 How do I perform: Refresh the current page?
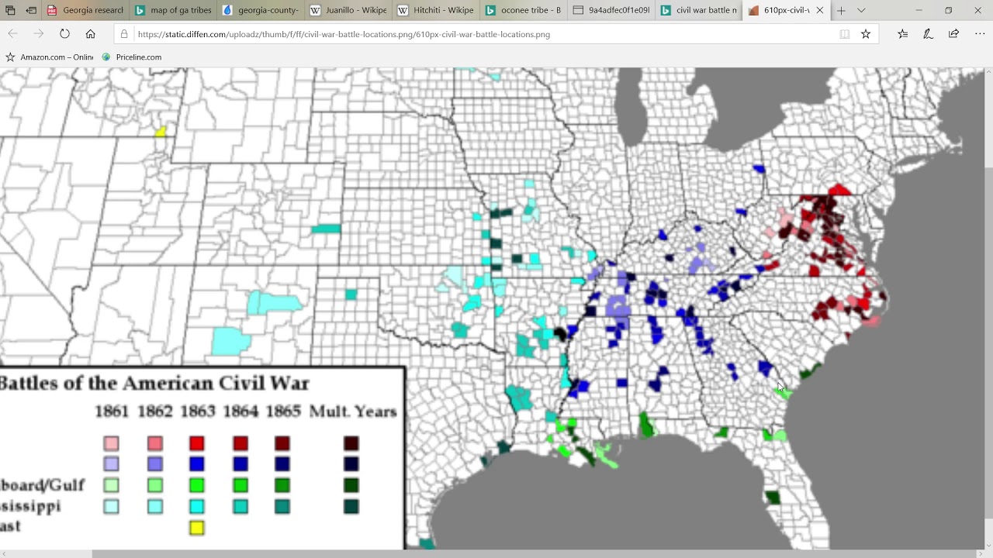(64, 34)
